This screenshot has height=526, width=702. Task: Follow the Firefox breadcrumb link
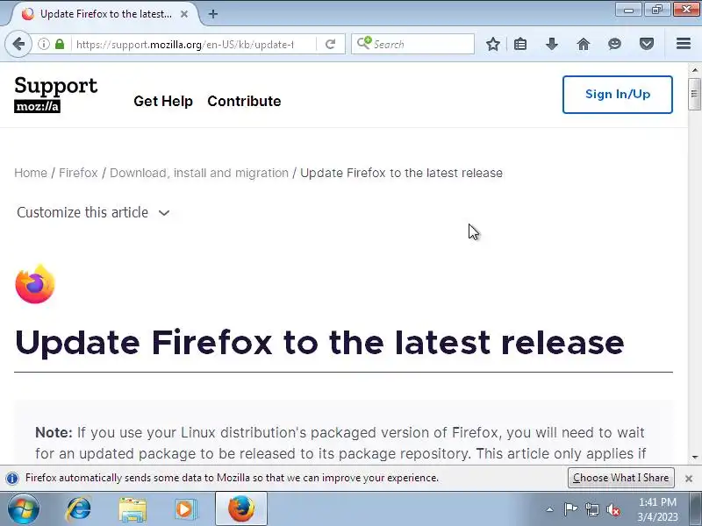click(78, 173)
